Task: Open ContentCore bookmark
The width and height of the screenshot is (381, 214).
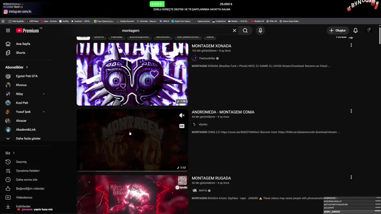Action: 219,21
